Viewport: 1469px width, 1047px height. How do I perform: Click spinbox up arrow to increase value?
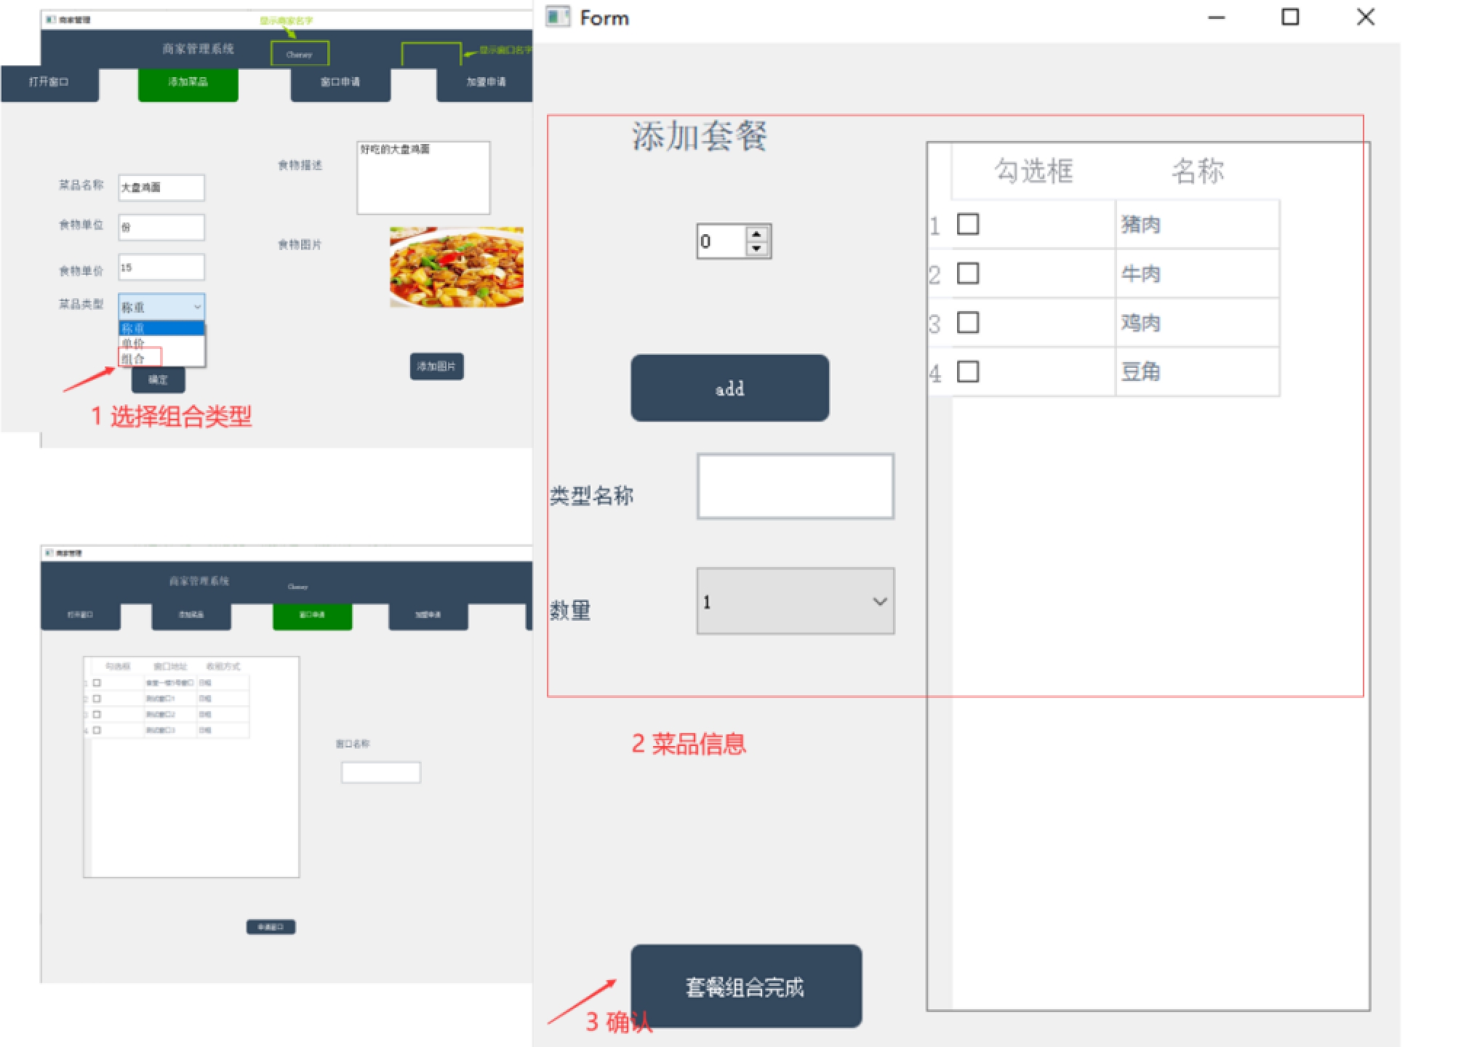[756, 234]
